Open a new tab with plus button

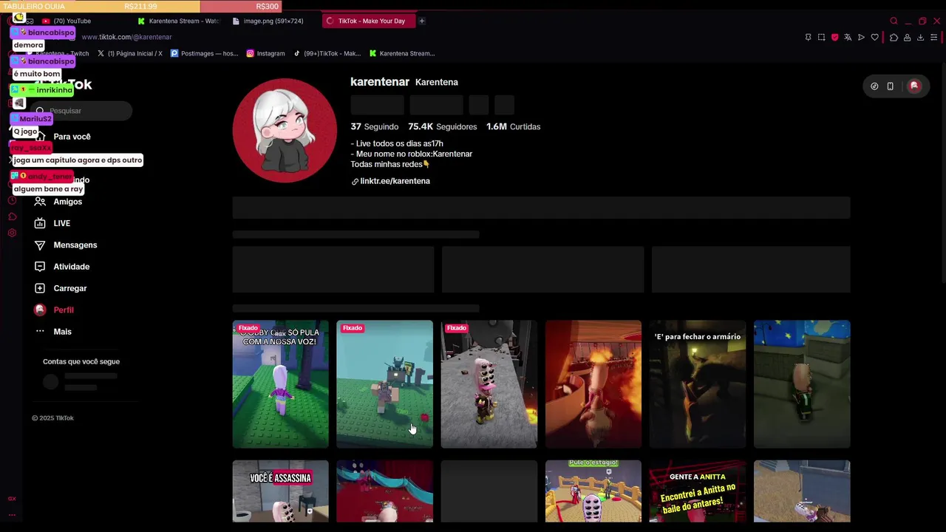(421, 21)
